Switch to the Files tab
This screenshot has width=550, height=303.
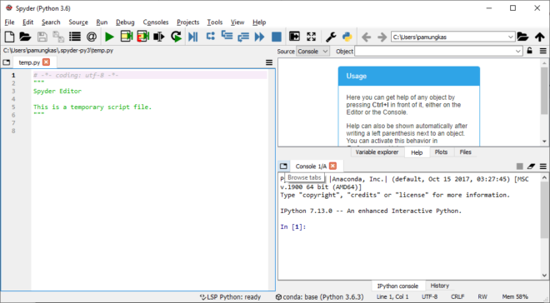465,152
